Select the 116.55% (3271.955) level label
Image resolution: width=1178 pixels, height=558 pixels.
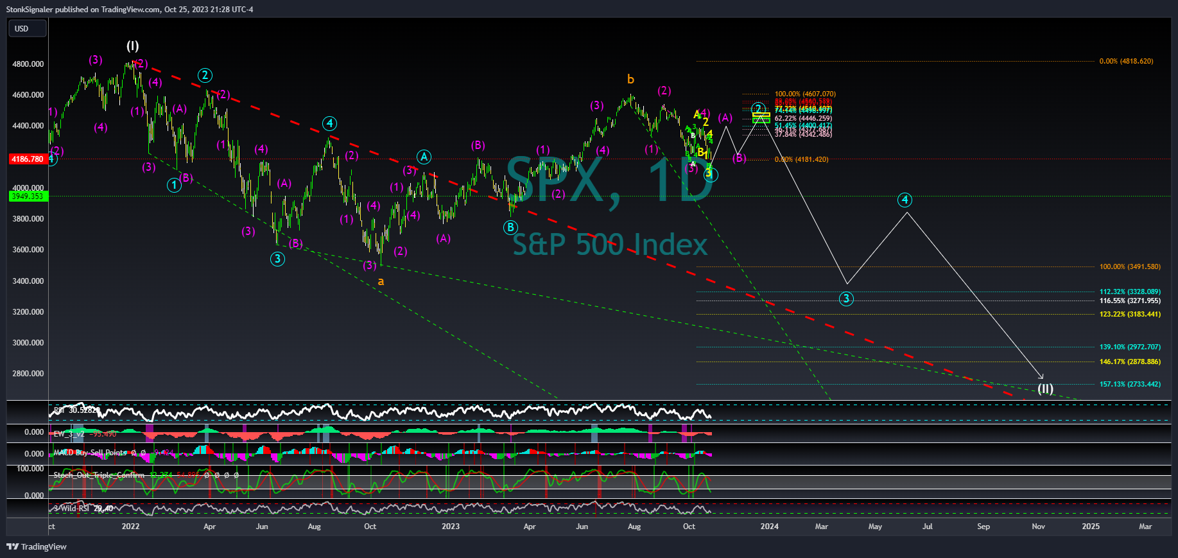click(1130, 301)
